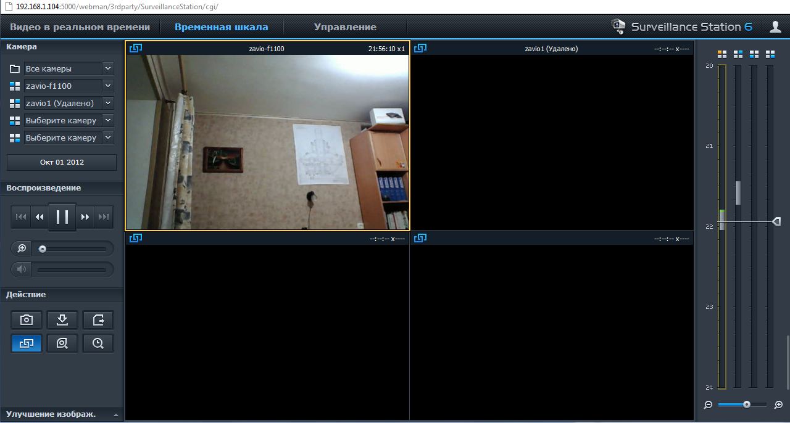Open the 'Управление' tab

pos(345,27)
